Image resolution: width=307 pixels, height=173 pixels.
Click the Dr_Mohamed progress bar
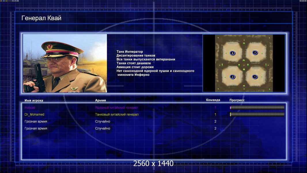(x=257, y=114)
